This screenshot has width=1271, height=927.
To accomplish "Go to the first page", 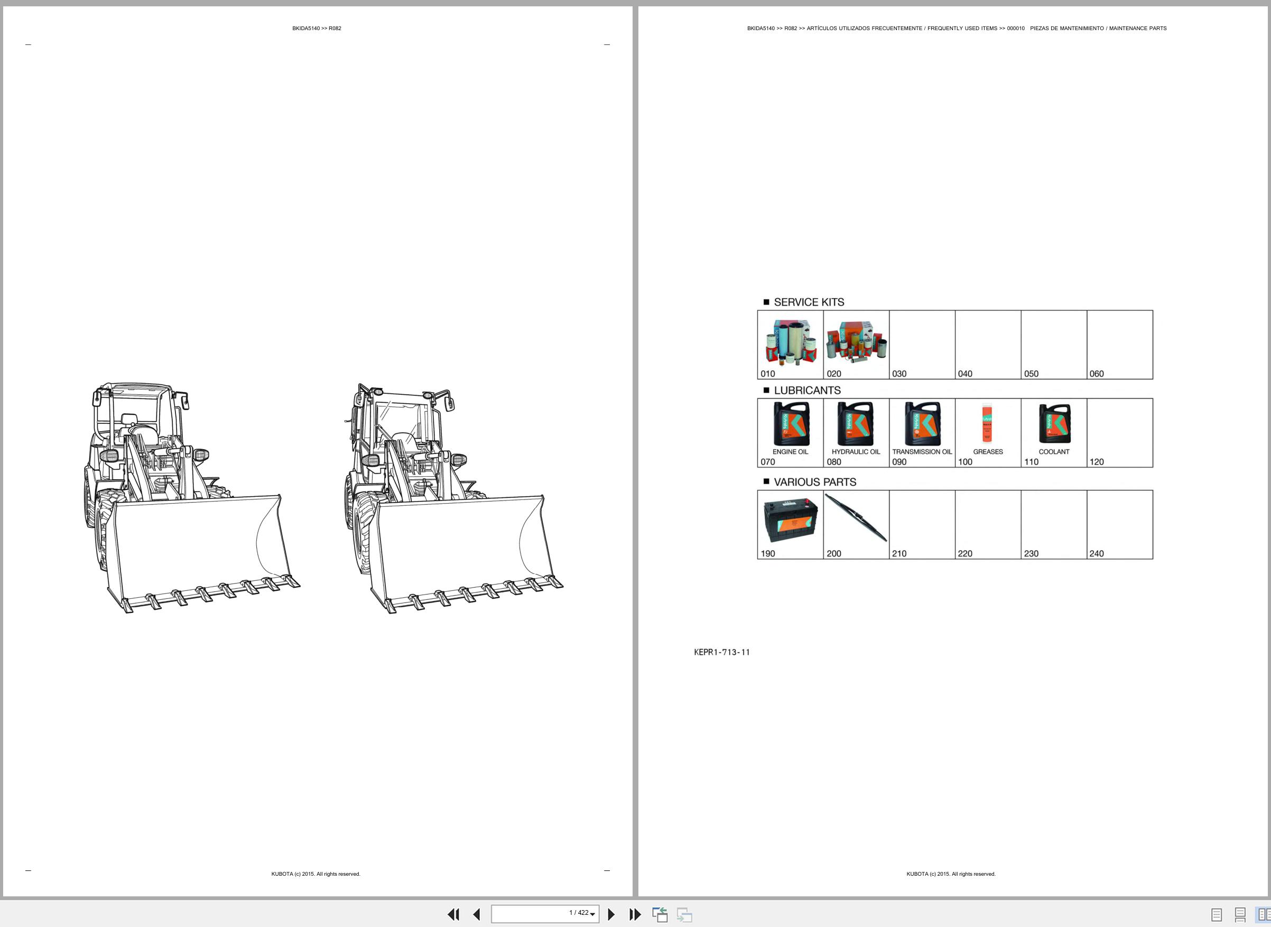I will pos(453,914).
